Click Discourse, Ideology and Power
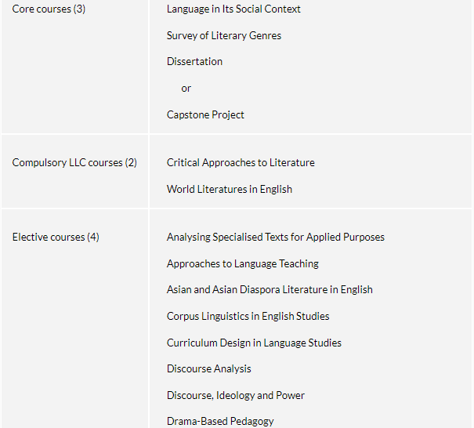 point(236,396)
